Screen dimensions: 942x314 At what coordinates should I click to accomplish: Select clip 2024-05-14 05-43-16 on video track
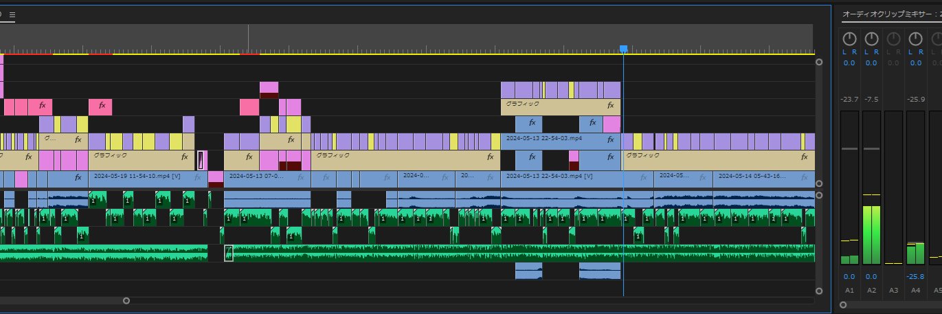coord(763,179)
